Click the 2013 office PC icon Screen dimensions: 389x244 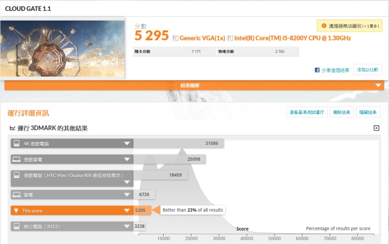pyautogui.click(x=17, y=226)
